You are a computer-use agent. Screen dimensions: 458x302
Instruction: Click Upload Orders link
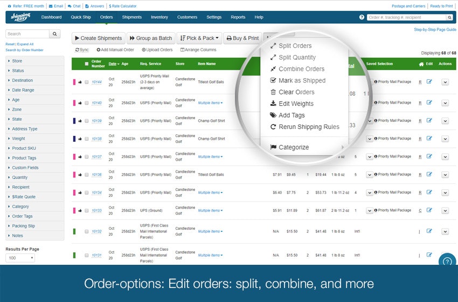[157, 50]
